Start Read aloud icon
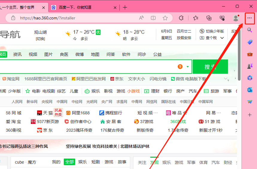Screen dimensions: 257x169 (x=141, y=18)
